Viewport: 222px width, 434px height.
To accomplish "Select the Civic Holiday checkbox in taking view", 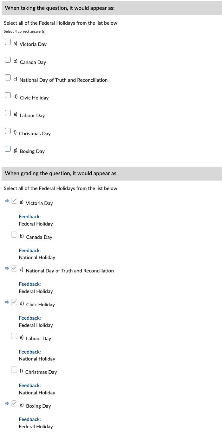I will pos(7,95).
